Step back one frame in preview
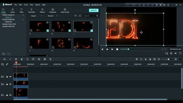The width and height of the screenshot is (183, 103). [102, 49]
